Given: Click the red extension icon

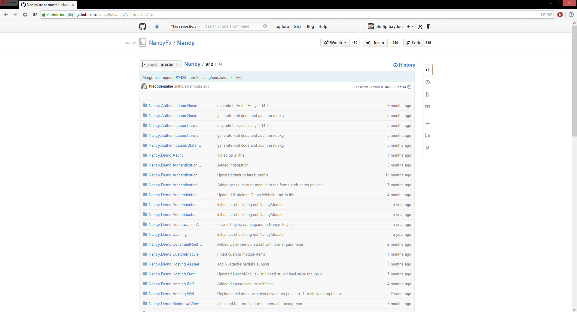Looking at the screenshot, I should click(x=560, y=14).
